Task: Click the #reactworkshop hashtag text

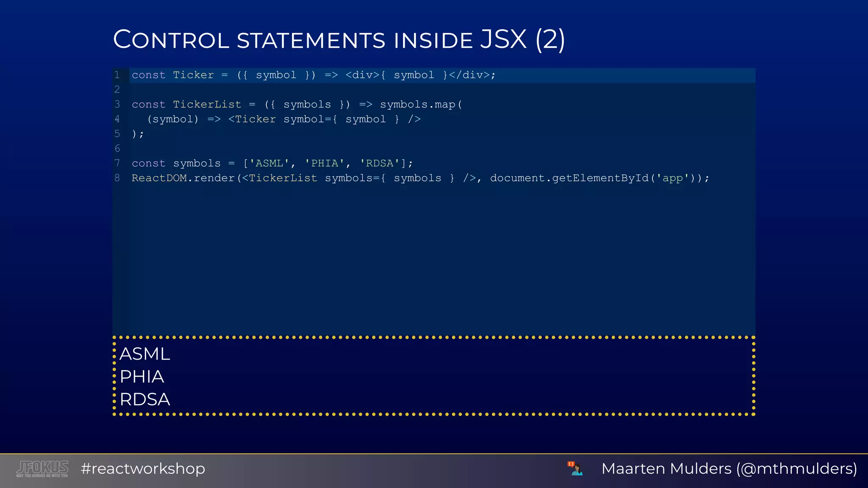Action: 143,469
